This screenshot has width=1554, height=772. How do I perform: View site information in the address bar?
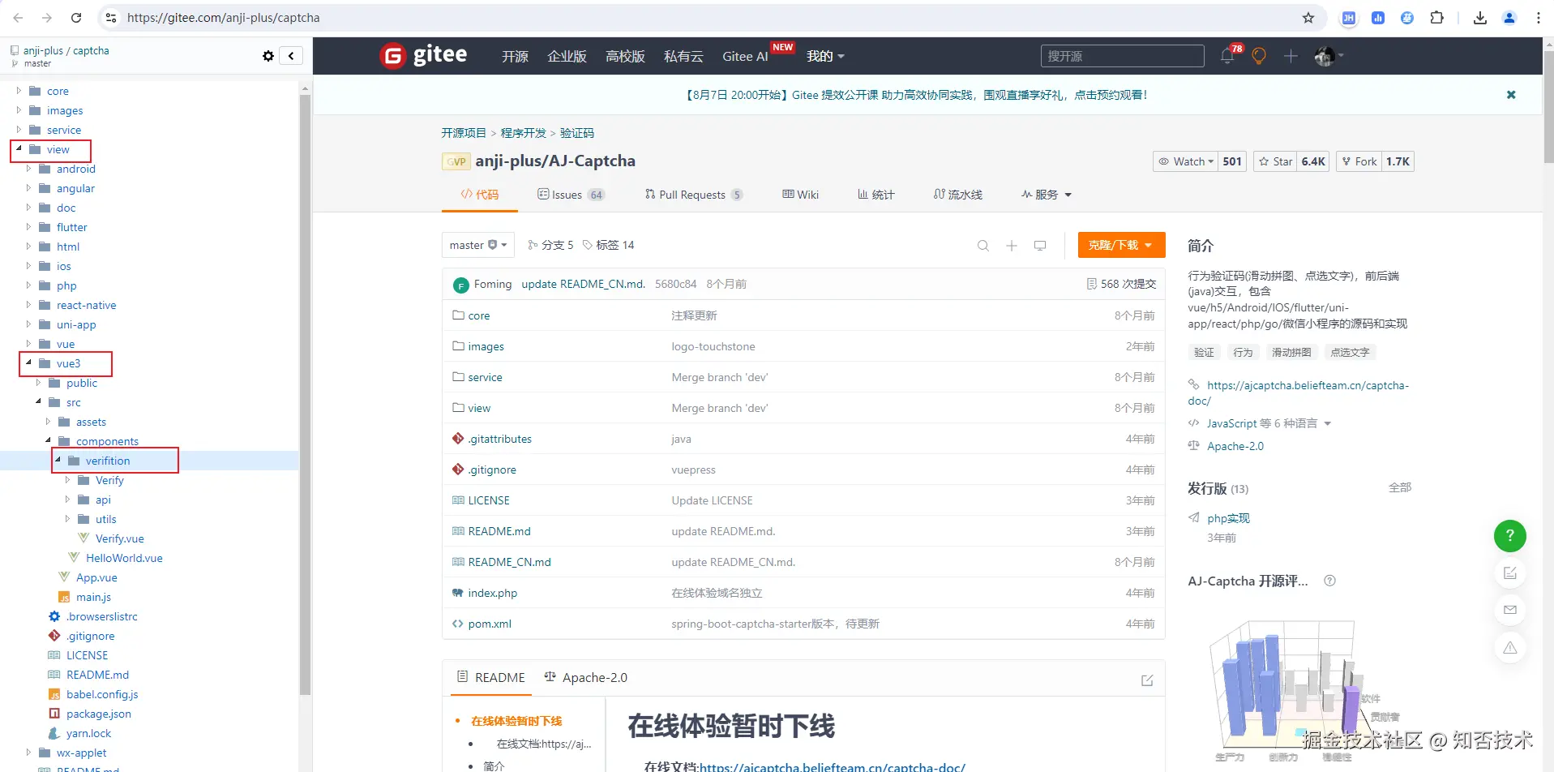pyautogui.click(x=111, y=18)
